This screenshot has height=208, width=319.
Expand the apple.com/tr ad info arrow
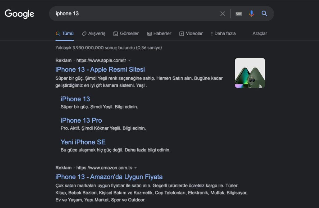129,60
